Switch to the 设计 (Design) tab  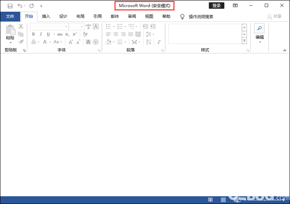[63, 17]
